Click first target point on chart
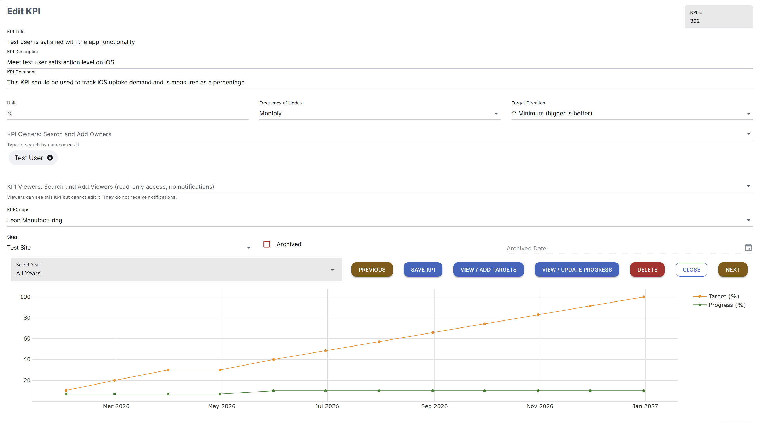 point(66,390)
